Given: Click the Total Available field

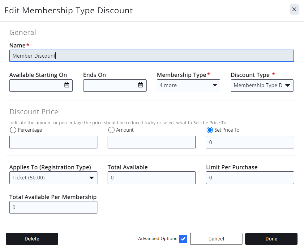Looking at the screenshot, I should [152, 178].
